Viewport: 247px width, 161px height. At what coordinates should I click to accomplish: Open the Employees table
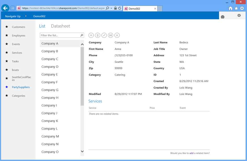[19, 36]
